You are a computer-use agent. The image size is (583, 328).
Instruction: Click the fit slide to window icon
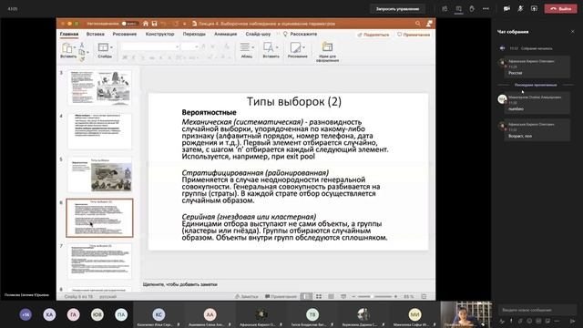pyautogui.click(x=424, y=296)
